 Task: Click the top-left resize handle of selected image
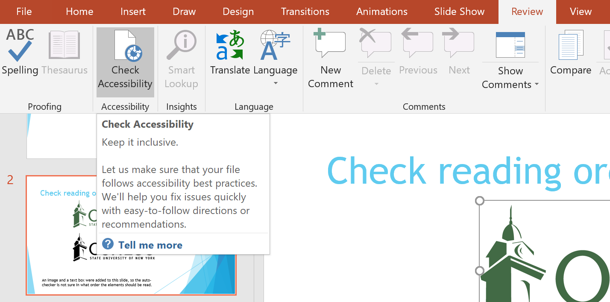point(480,201)
